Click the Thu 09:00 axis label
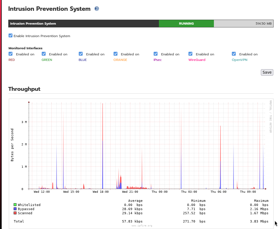The image size is (278, 229). pyautogui.click(x=248, y=192)
